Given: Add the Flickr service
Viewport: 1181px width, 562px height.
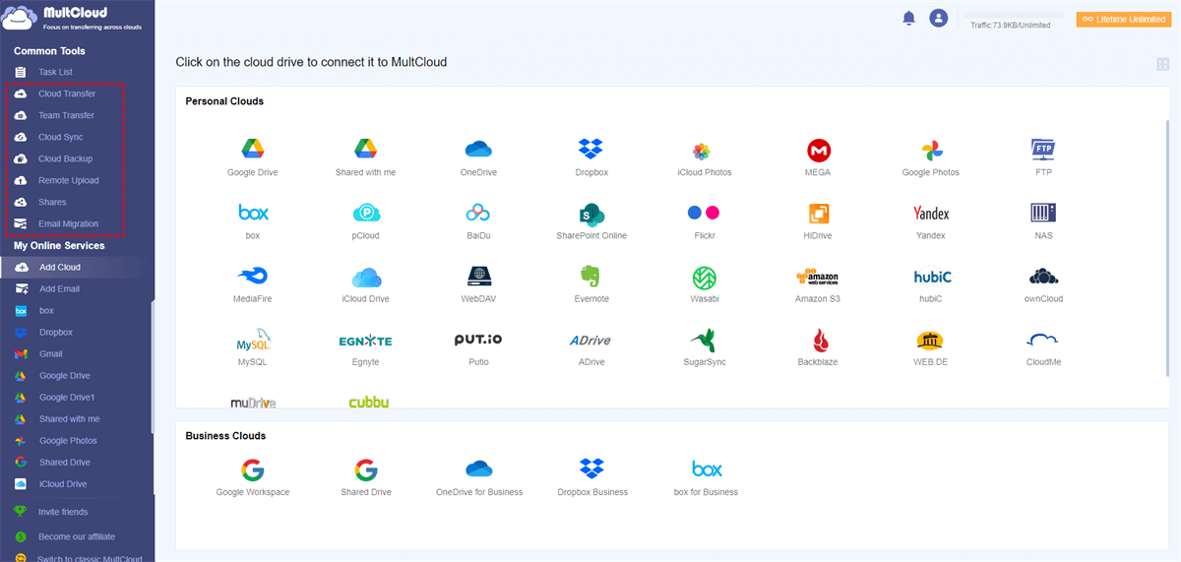Looking at the screenshot, I should point(704,213).
